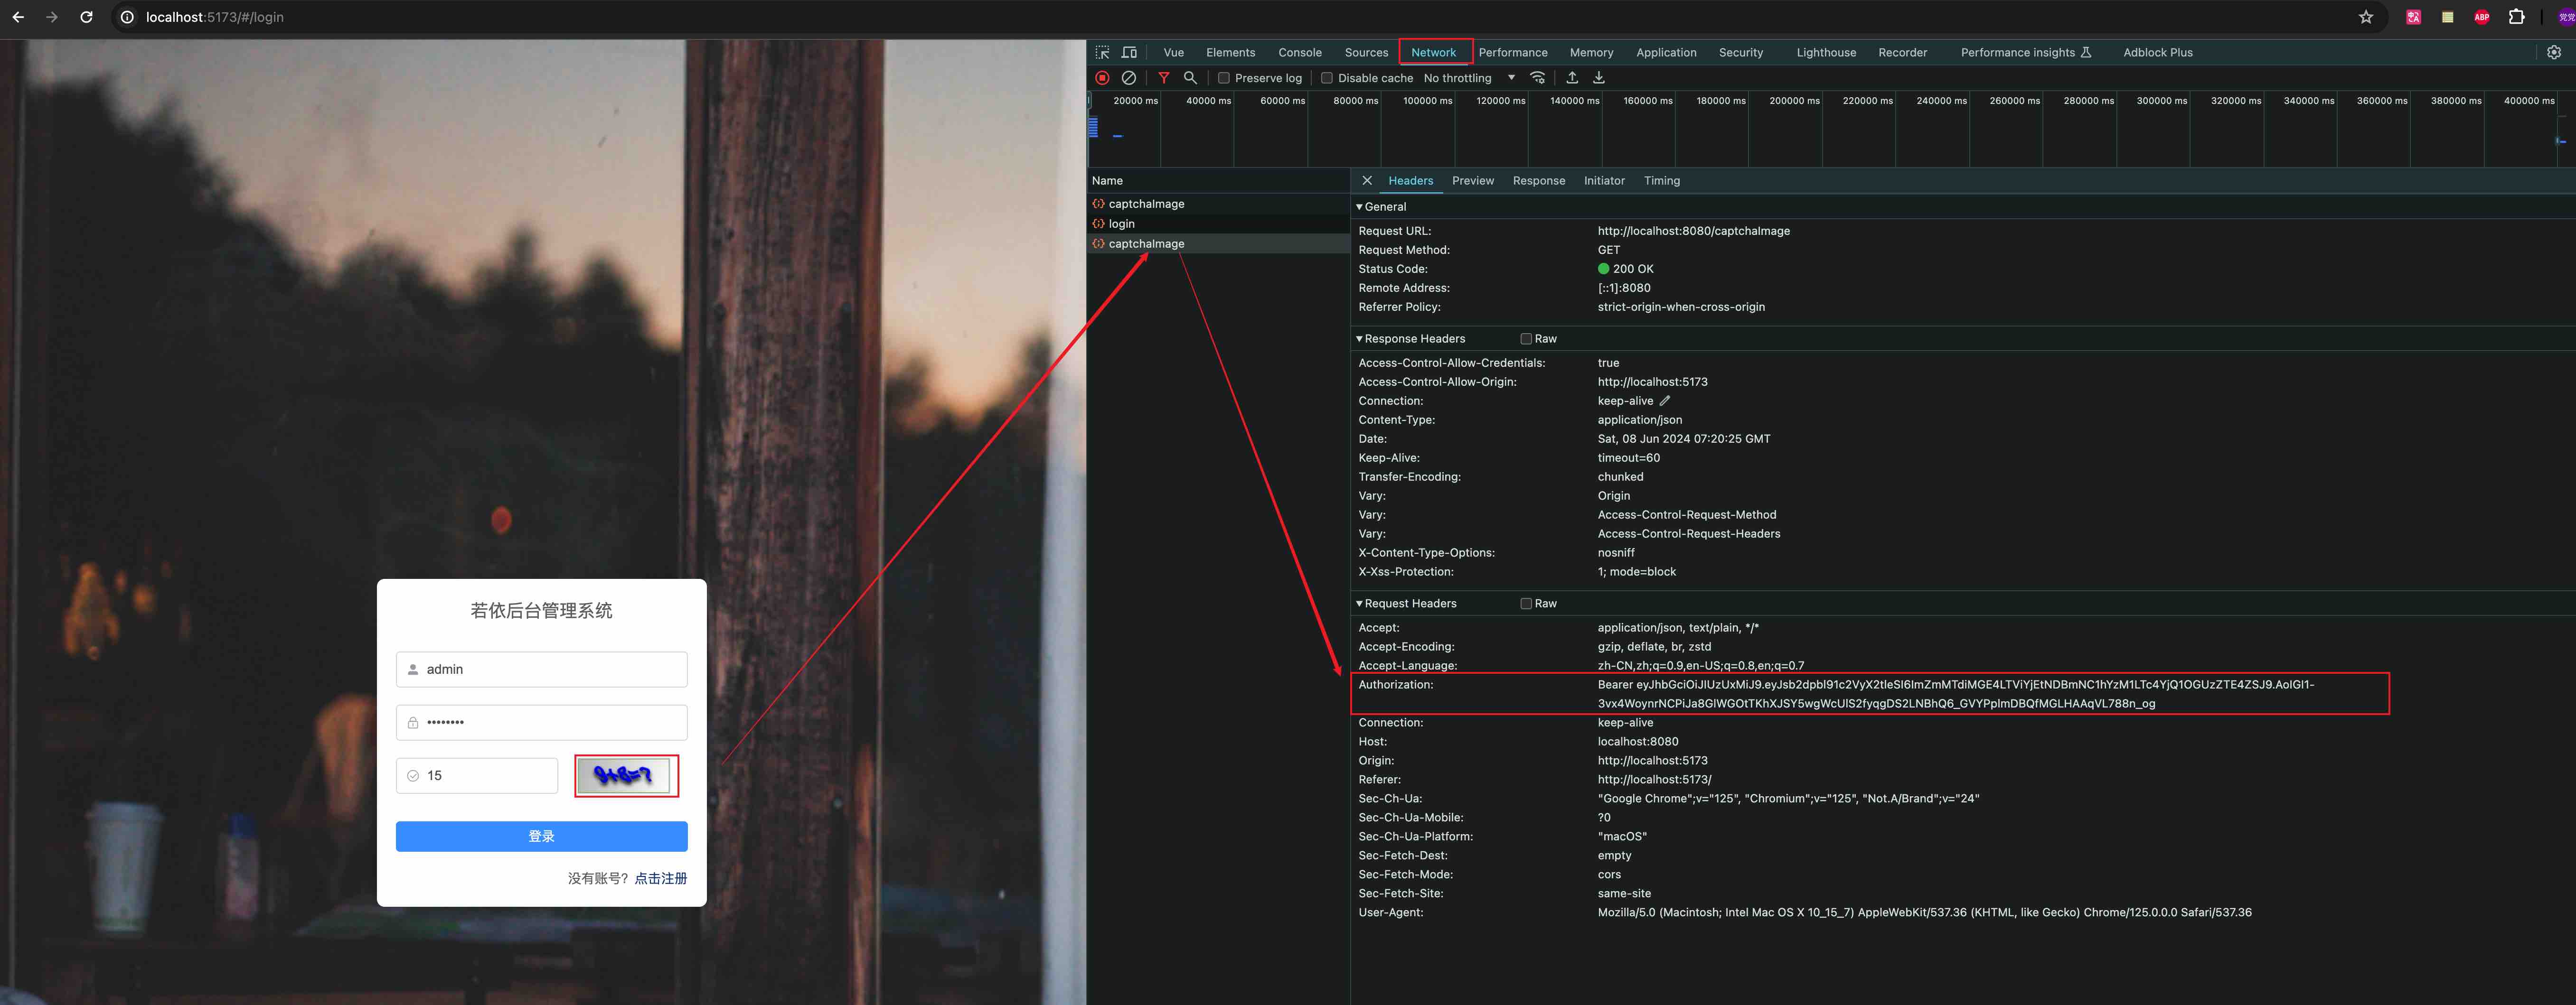Switch to the Timing details tab

click(1662, 181)
